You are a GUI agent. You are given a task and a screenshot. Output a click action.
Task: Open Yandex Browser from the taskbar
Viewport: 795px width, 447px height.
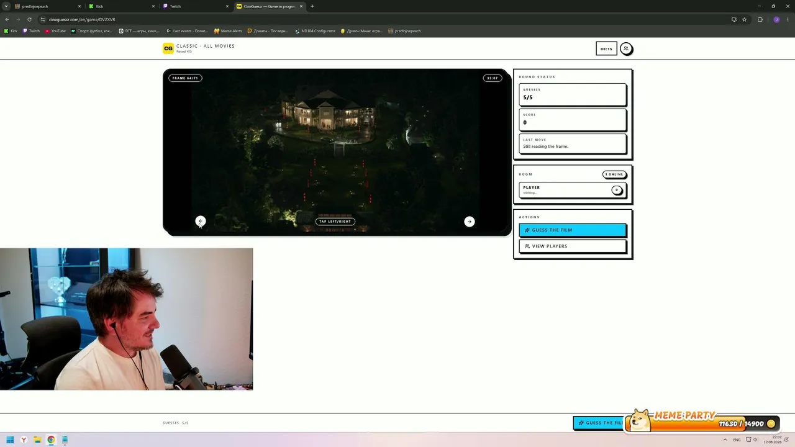point(24,440)
